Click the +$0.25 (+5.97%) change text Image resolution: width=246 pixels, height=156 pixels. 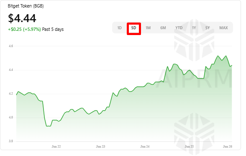pos(24,30)
